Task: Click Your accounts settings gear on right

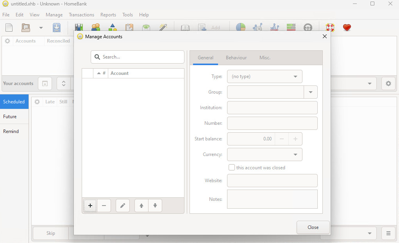Action: point(388,83)
